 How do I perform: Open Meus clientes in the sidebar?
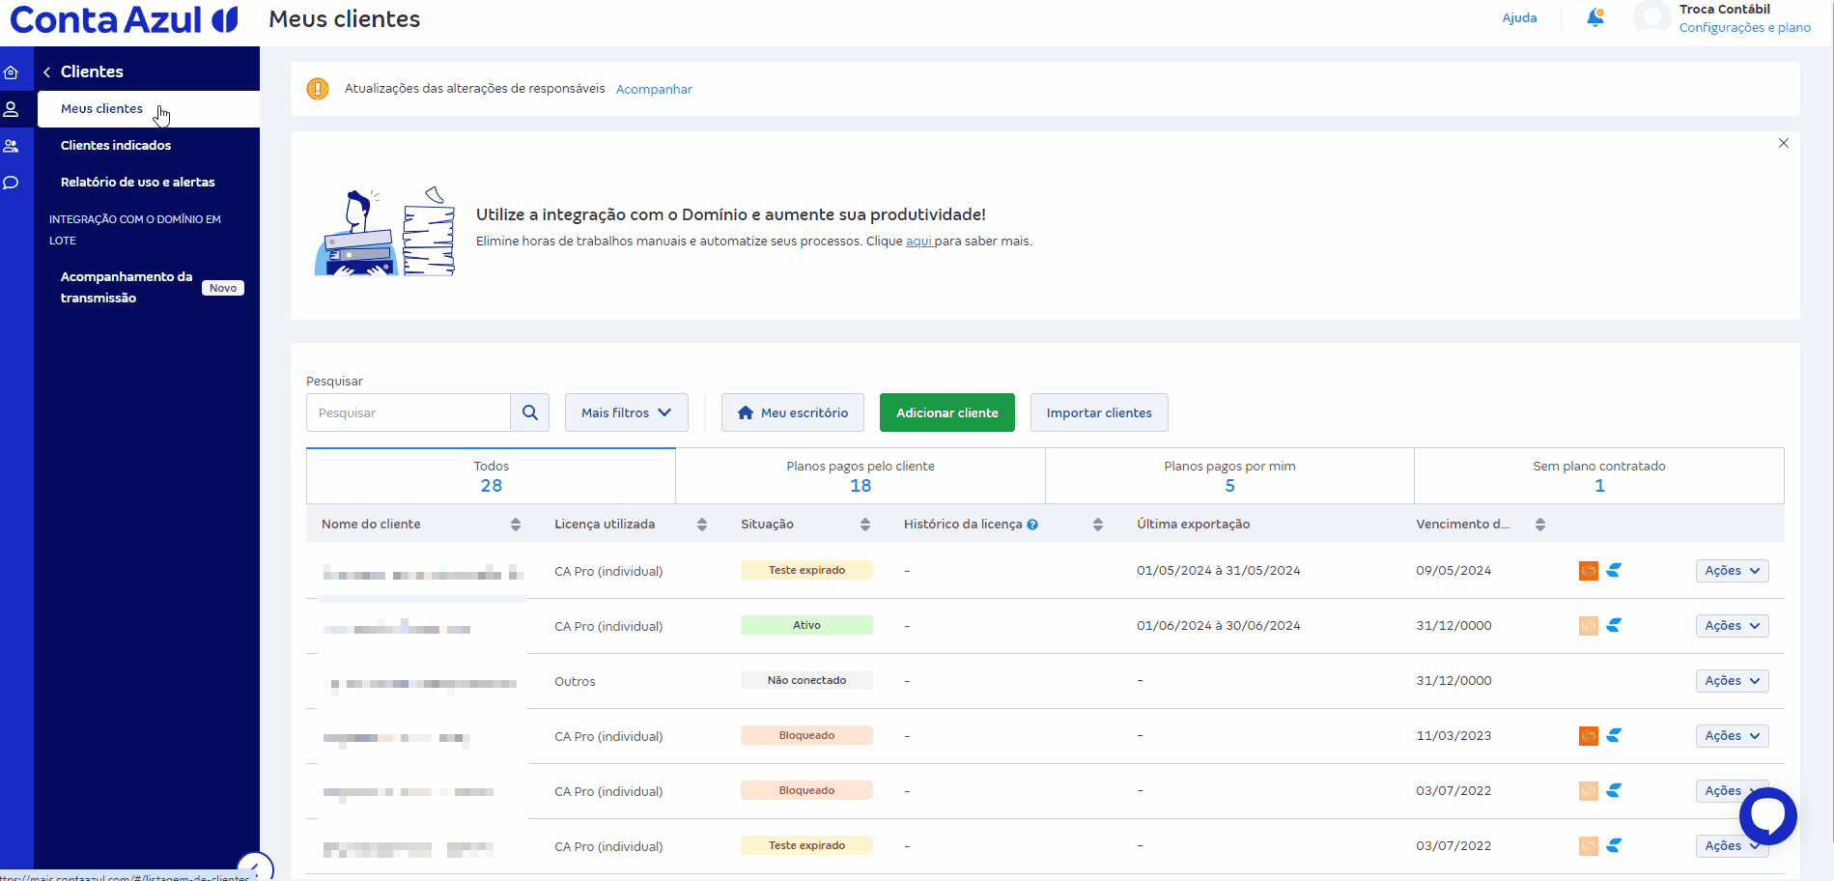149,109
